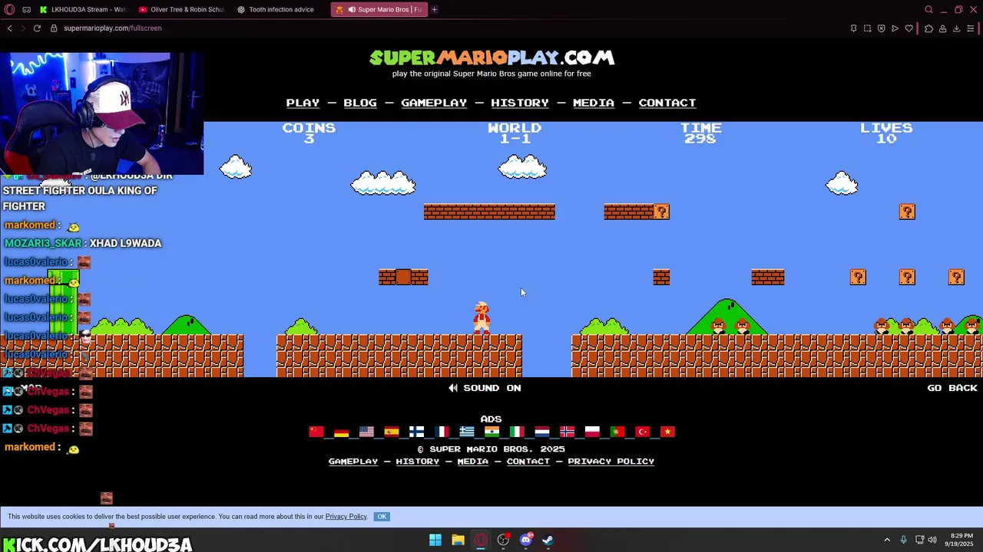Open the footer CONTACT link

pos(528,462)
